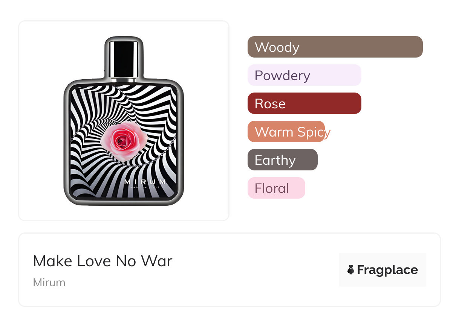
Task: Select the Woody accord bar
Action: click(335, 47)
